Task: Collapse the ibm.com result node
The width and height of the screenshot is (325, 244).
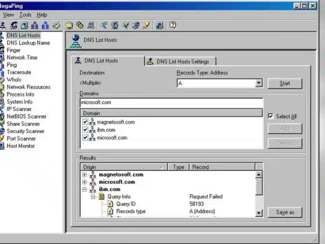Action: pos(84,189)
